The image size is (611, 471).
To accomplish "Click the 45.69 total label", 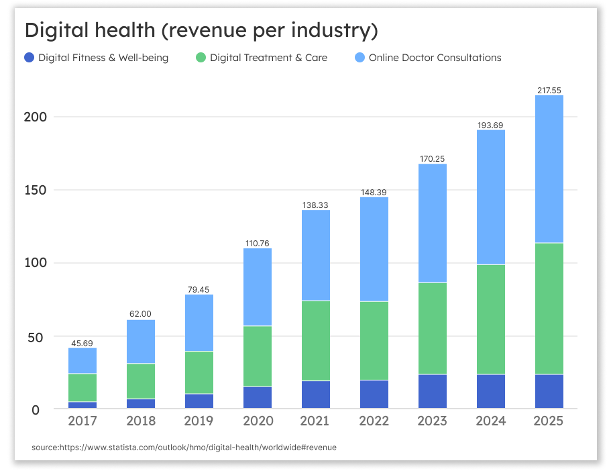I will [x=82, y=343].
